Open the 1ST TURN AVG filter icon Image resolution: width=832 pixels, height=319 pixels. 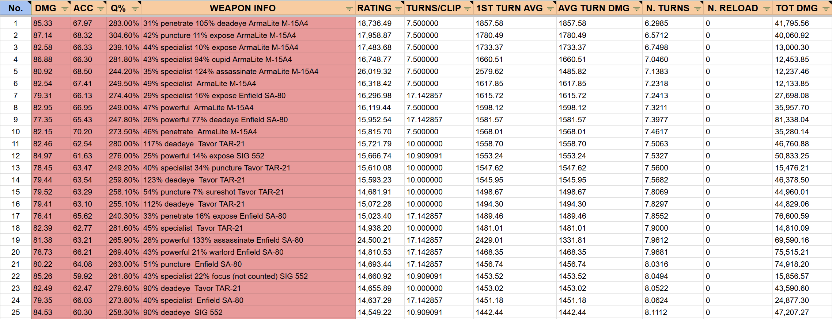550,9
